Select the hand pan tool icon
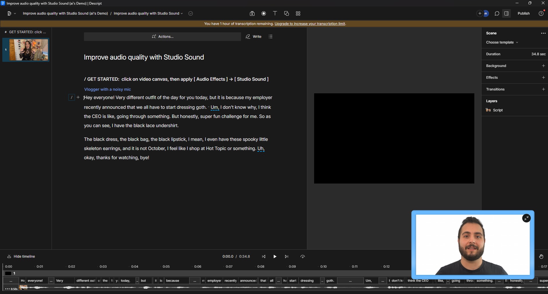 click(x=541, y=256)
